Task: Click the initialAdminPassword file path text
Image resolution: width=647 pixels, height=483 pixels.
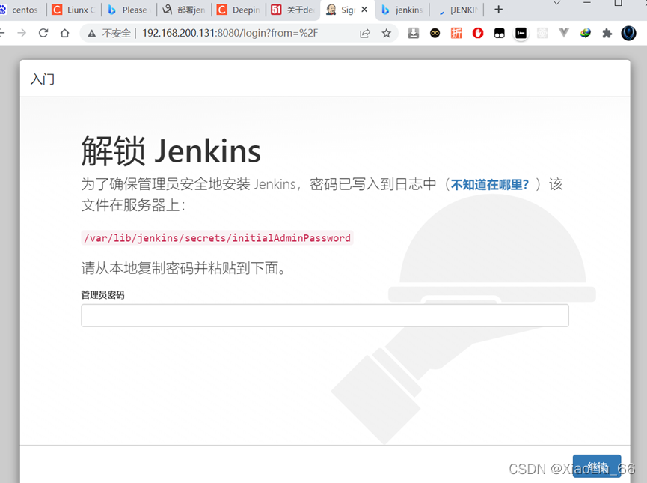Action: pyautogui.click(x=217, y=238)
